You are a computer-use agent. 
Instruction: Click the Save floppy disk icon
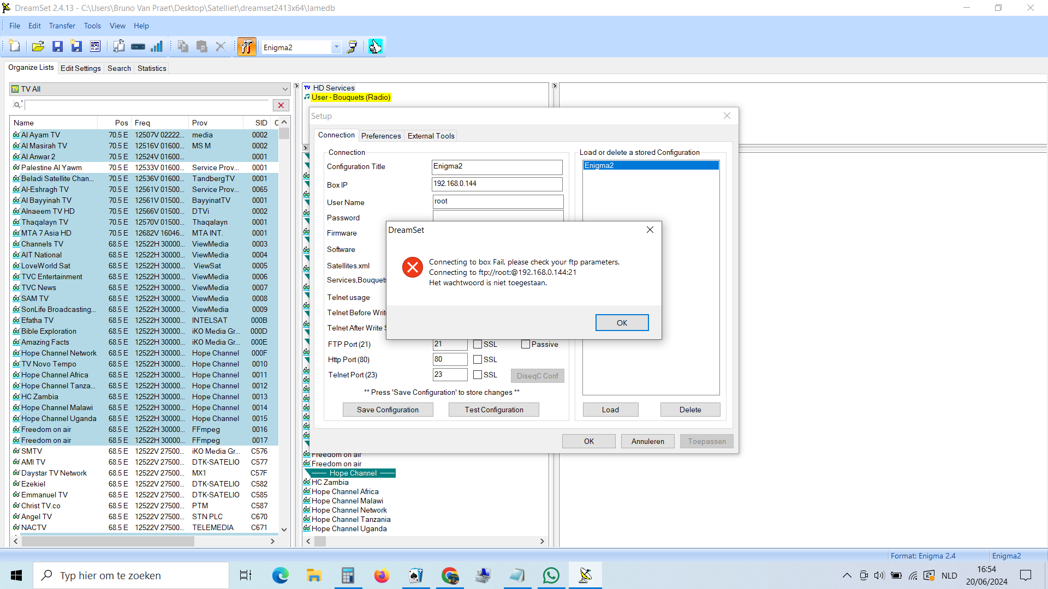click(57, 47)
